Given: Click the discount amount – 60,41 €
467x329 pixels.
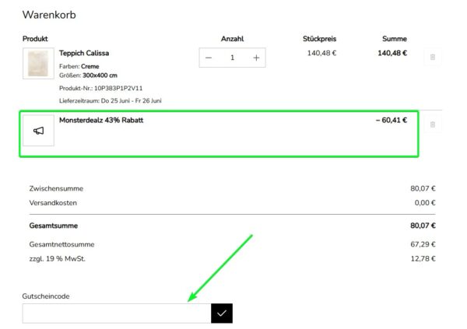Looking at the screenshot, I should pyautogui.click(x=392, y=121).
